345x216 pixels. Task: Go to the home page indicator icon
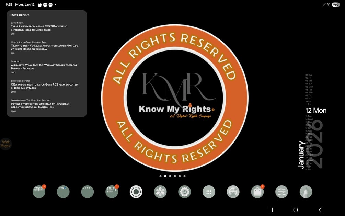tap(160, 176)
